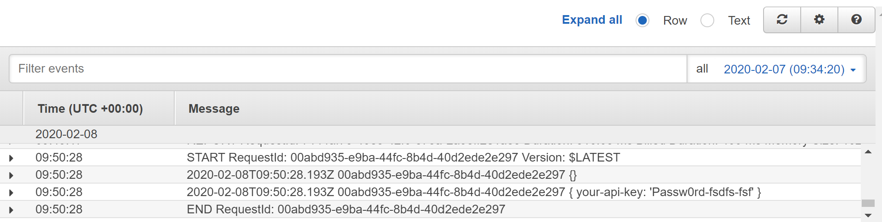Select the Text view radio button

click(x=707, y=20)
